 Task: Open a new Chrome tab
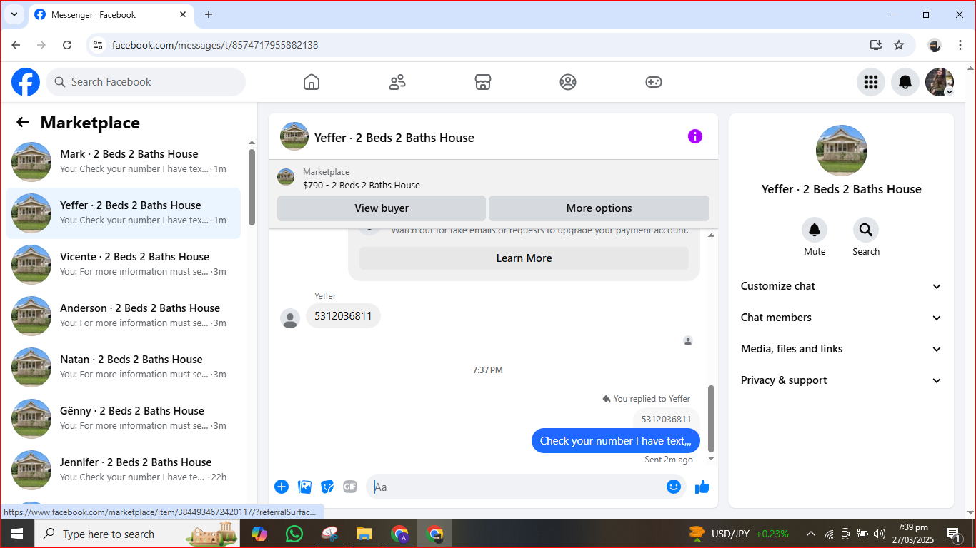pyautogui.click(x=209, y=14)
